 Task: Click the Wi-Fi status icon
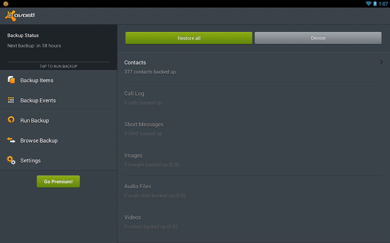(x=368, y=4)
